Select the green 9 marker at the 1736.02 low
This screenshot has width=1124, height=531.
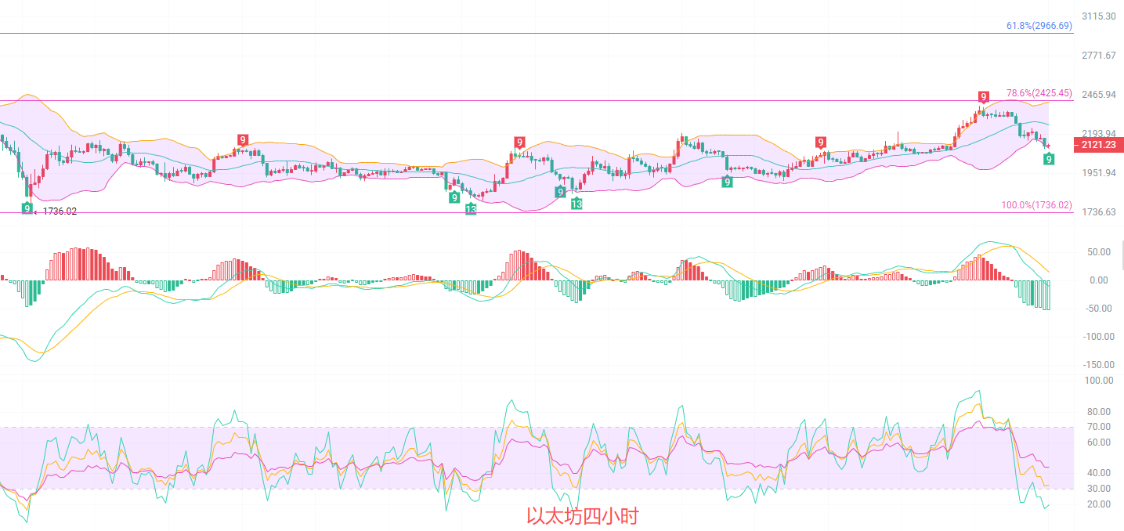point(27,208)
